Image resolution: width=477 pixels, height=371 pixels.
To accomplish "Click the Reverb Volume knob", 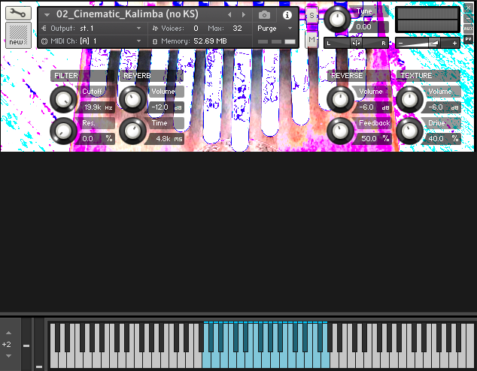I will click(132, 99).
